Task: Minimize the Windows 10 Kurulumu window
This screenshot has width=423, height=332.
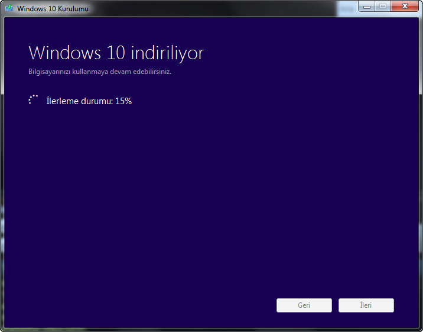Action: point(367,7)
